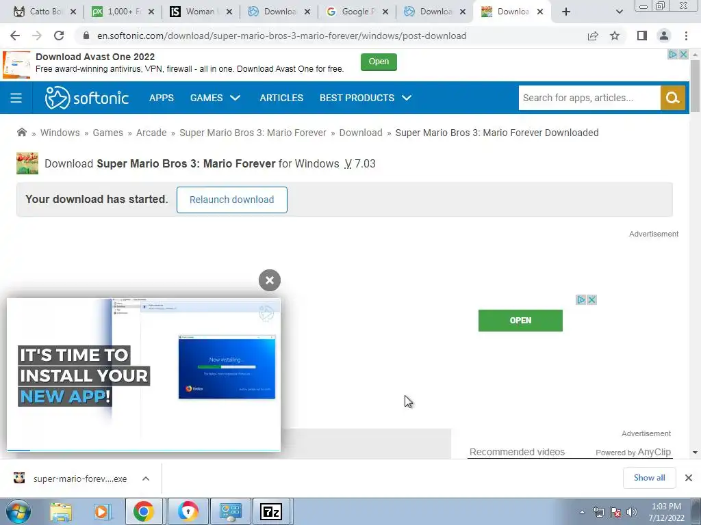
Task: Click the network tray icon
Action: tap(598, 512)
